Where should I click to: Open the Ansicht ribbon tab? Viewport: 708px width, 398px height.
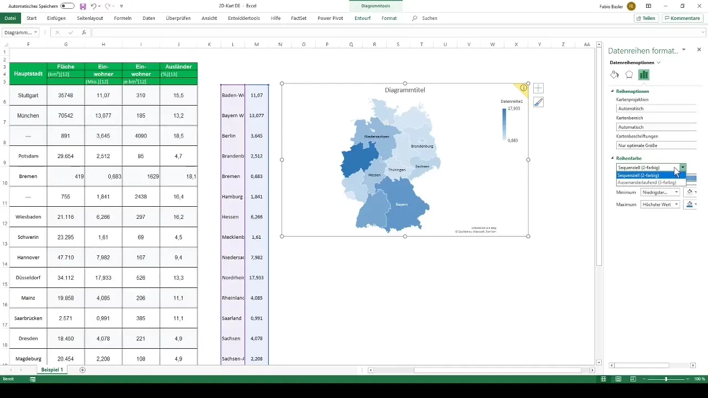[209, 18]
